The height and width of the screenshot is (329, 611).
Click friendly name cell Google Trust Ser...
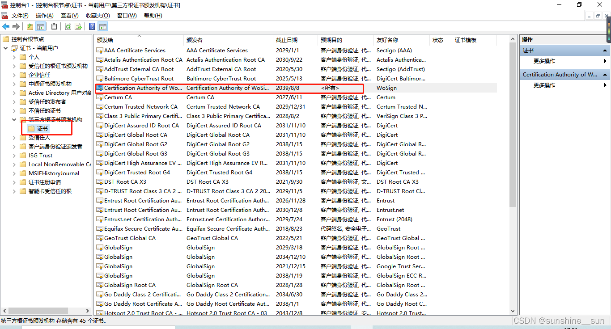(x=401, y=266)
